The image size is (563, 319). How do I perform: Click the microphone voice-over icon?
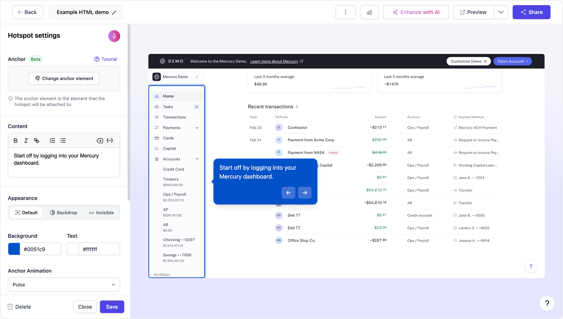114,36
